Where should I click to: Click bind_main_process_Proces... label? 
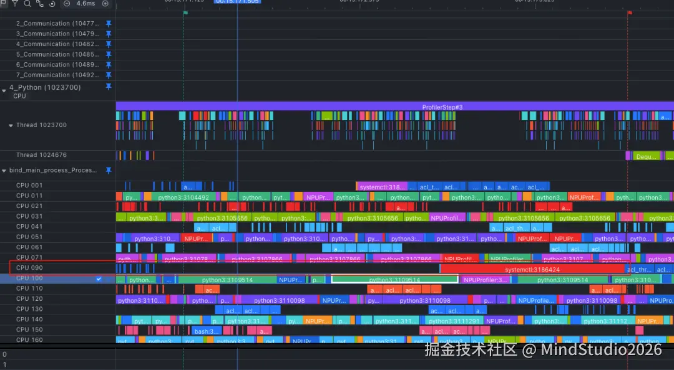click(53, 171)
